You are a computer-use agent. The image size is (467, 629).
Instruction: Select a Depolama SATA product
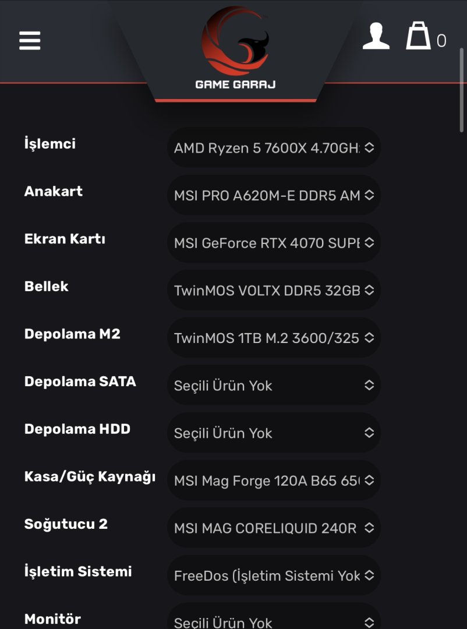[x=274, y=386]
